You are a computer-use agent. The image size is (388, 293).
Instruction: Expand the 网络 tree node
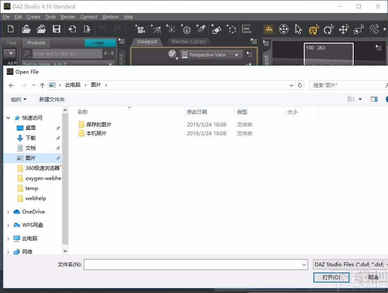[x=8, y=252]
